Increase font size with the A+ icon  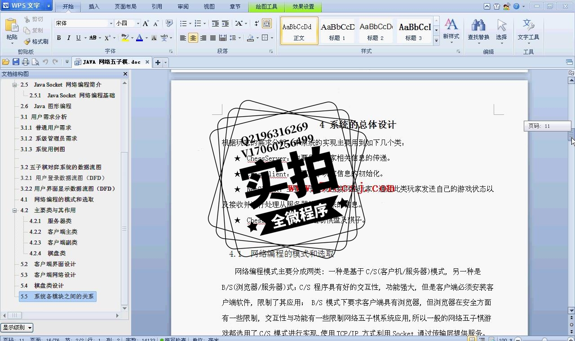146,23
